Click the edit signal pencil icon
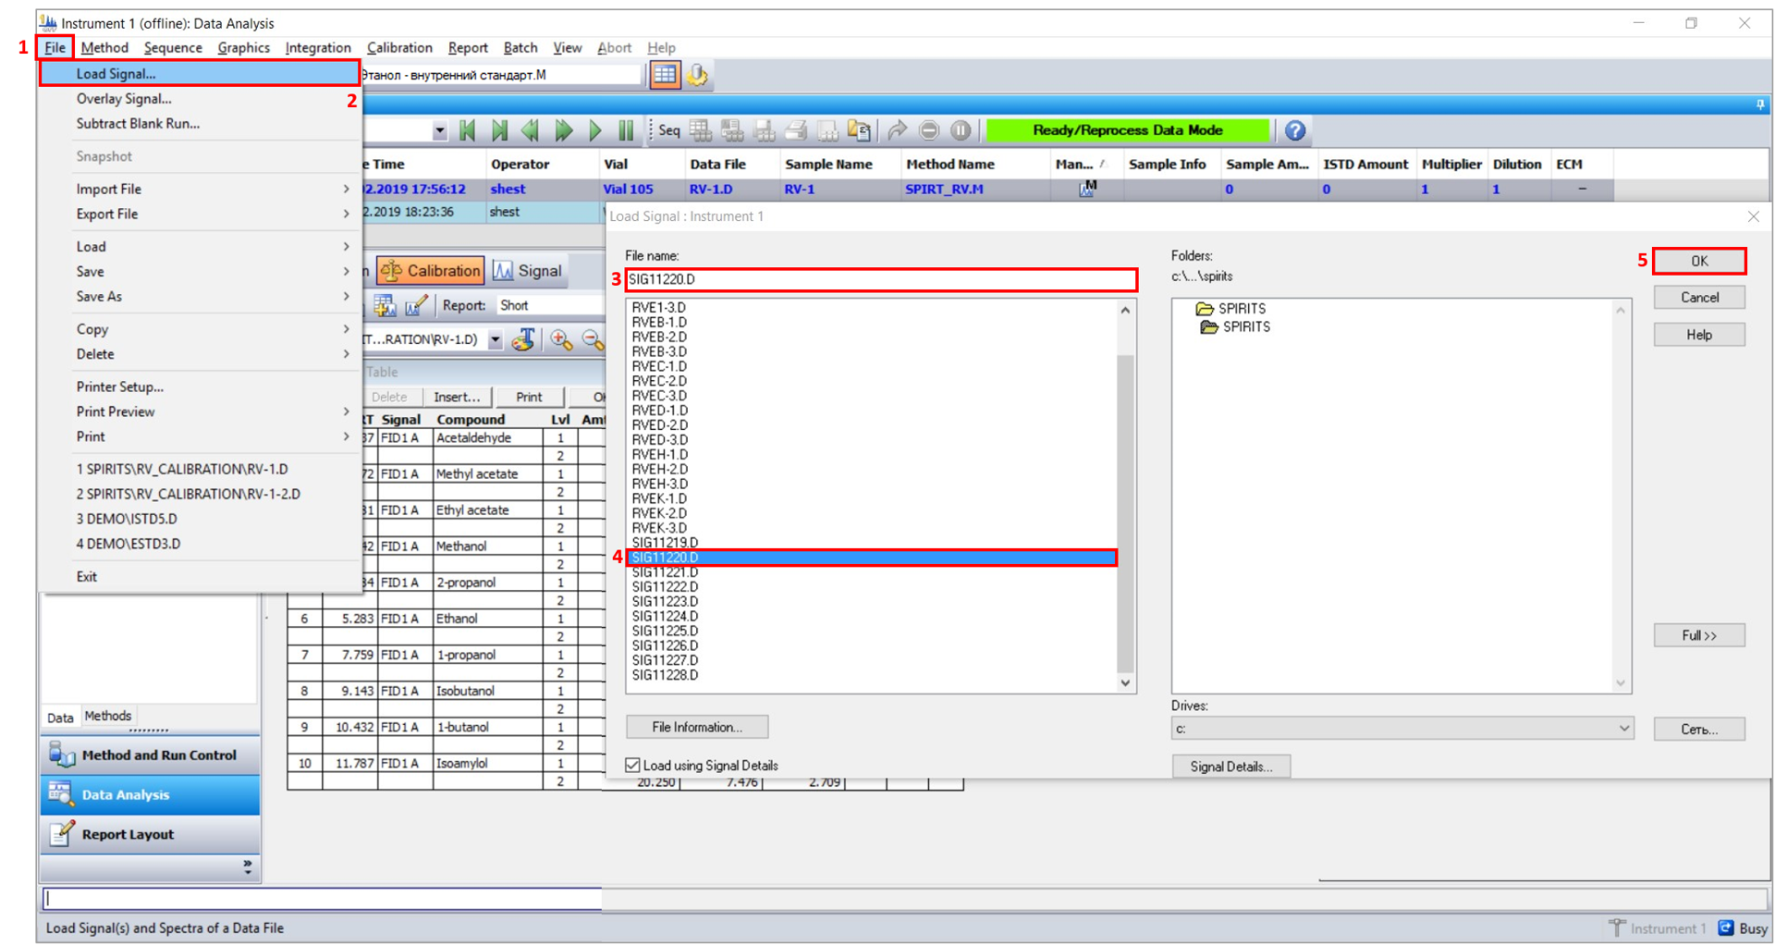The height and width of the screenshot is (945, 1775). 416,305
